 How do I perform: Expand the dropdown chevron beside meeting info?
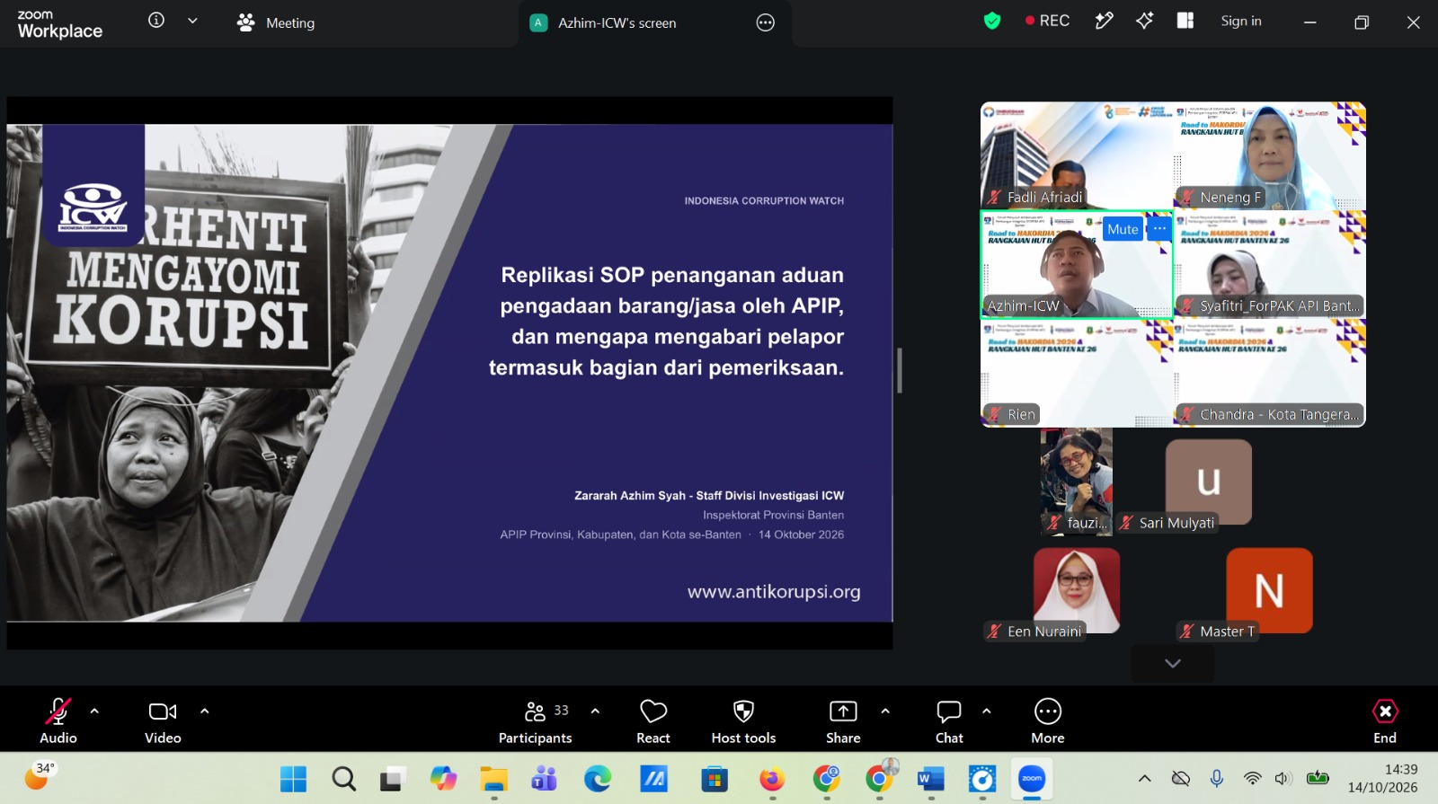click(x=192, y=21)
